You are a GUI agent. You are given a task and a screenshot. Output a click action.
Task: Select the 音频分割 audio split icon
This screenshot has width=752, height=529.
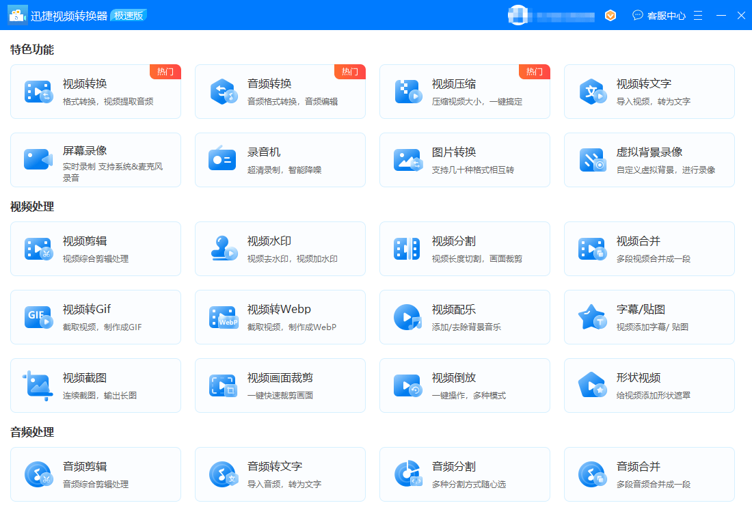(408, 474)
